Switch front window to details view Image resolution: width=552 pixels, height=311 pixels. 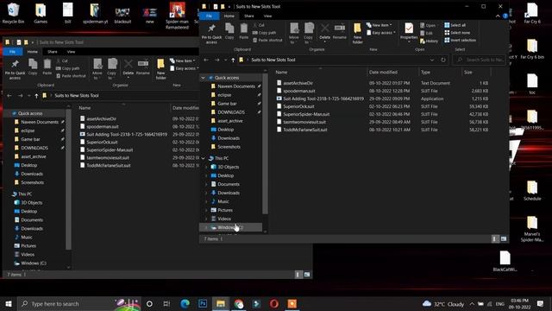coord(495,239)
